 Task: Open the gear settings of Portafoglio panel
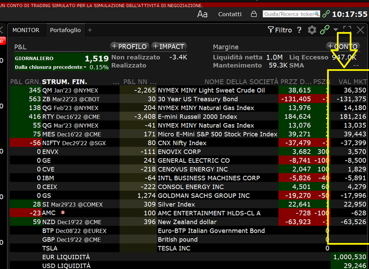(312, 30)
